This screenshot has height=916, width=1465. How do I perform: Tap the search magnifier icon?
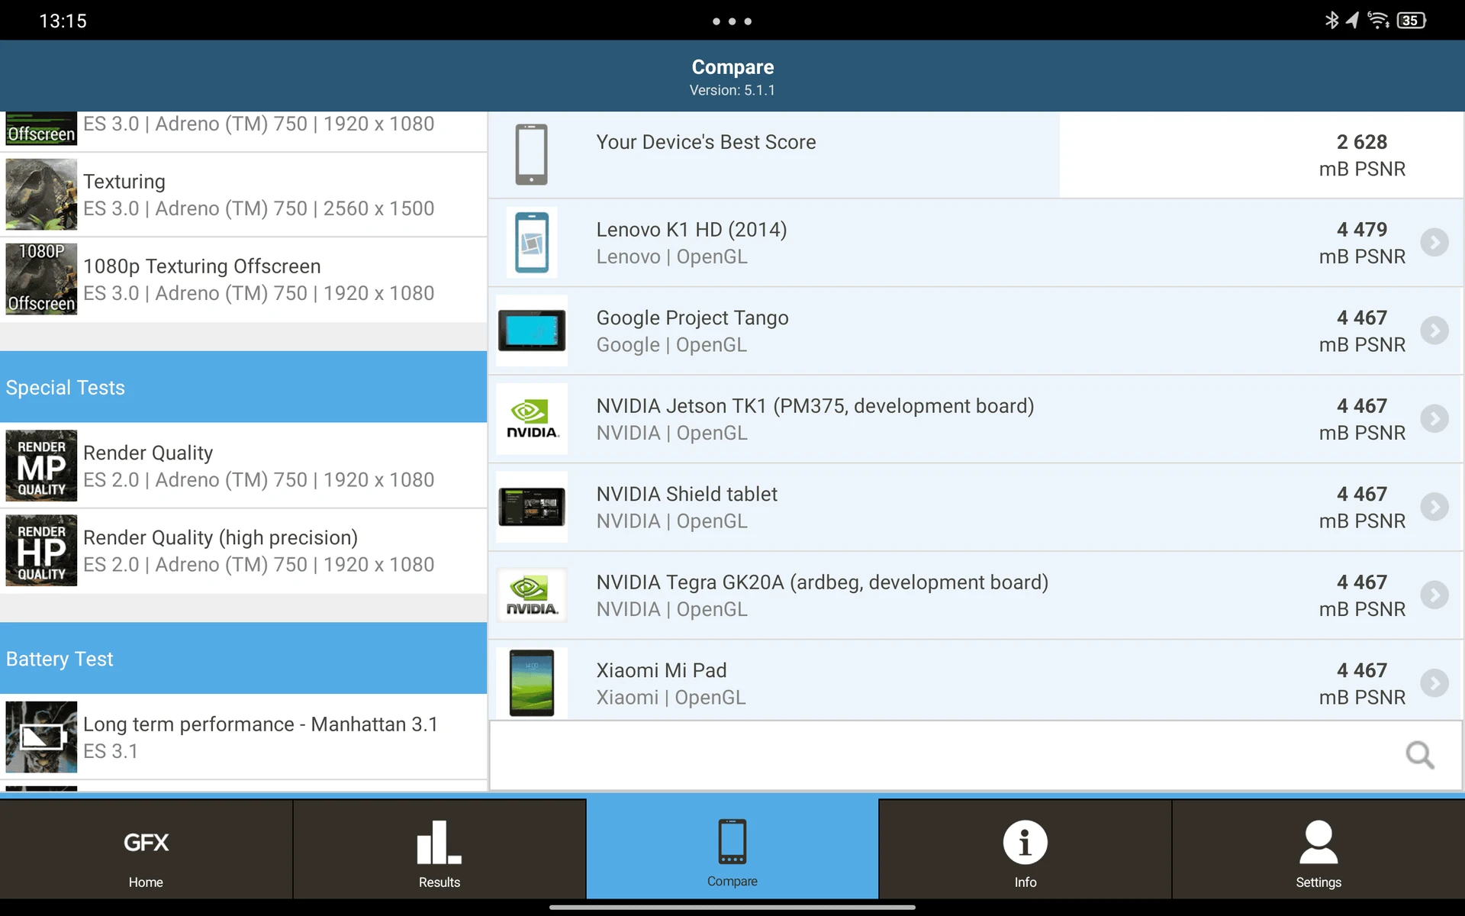pos(1420,756)
